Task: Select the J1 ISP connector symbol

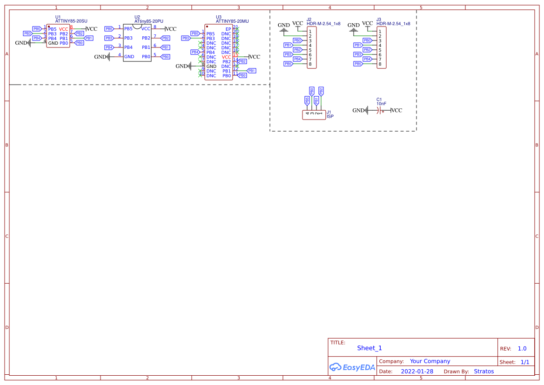Action: click(x=314, y=114)
